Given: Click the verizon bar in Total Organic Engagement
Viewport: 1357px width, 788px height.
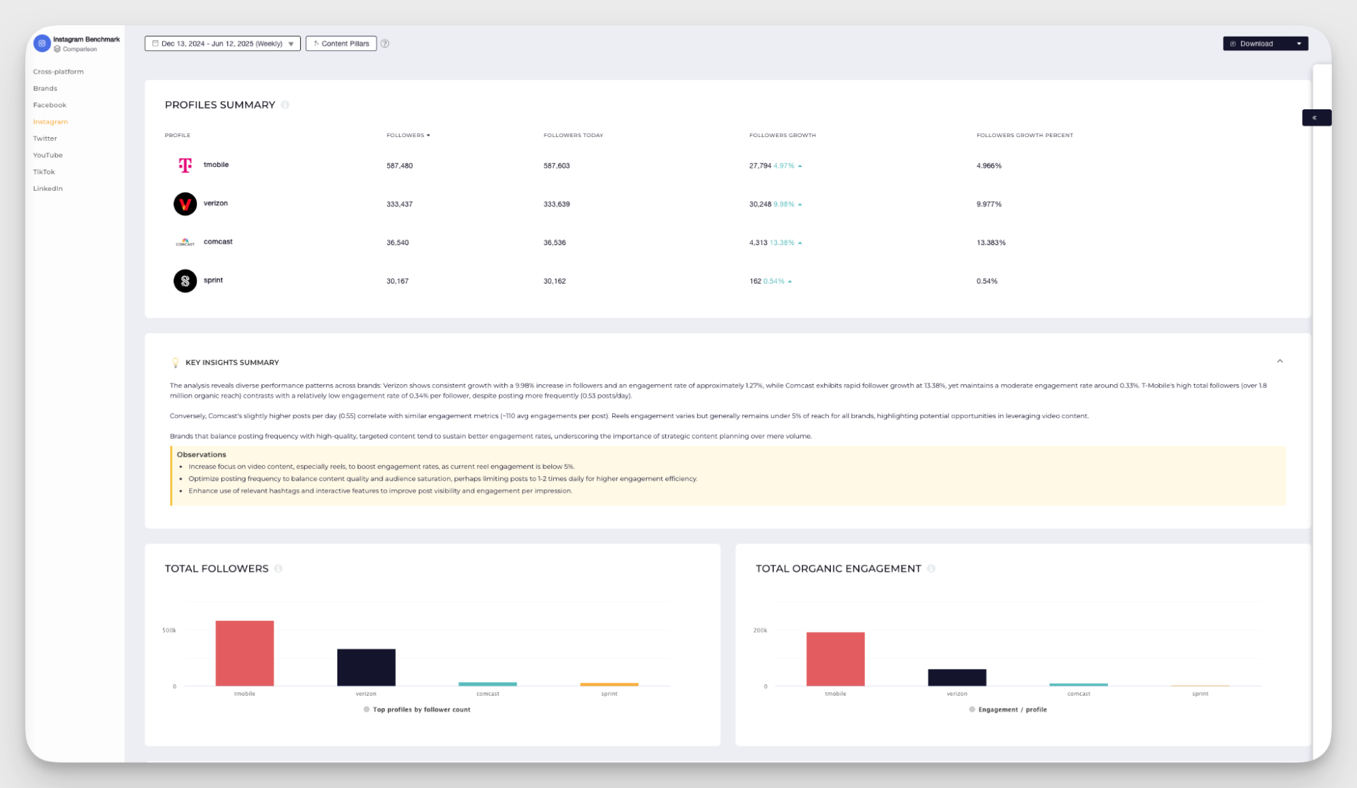Looking at the screenshot, I should click(957, 677).
